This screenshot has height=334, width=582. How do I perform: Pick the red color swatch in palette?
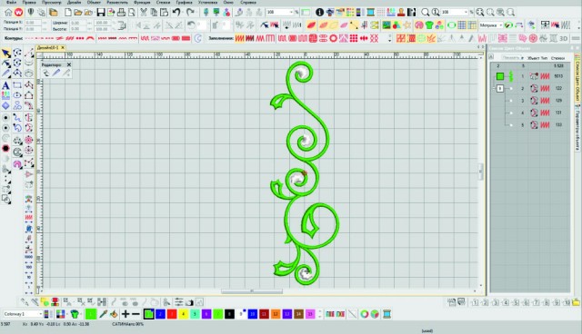click(172, 314)
